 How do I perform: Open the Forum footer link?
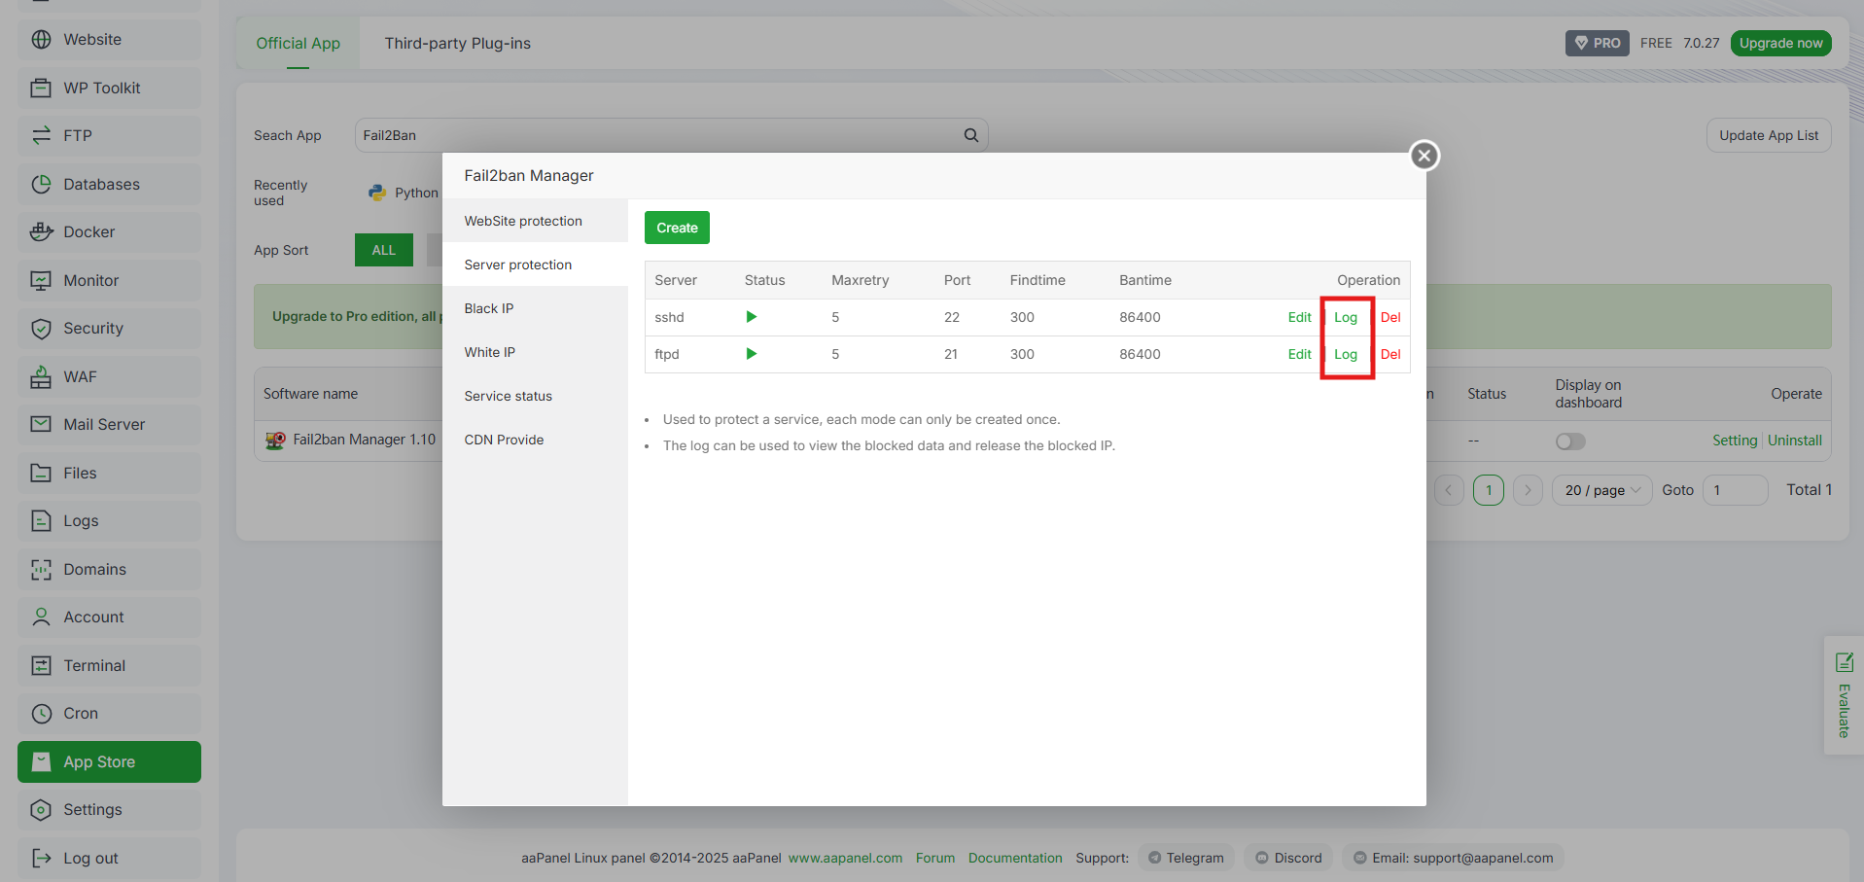click(x=935, y=858)
